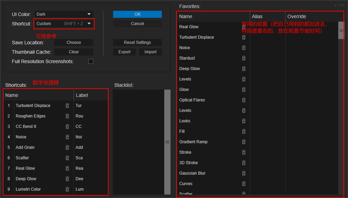Image resolution: width=348 pixels, height=198 pixels.
Task: Delete Gaussian Blur favorite
Action: click(x=244, y=173)
